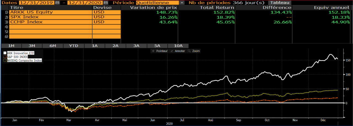Switch chart to the 1M range

[11, 46]
